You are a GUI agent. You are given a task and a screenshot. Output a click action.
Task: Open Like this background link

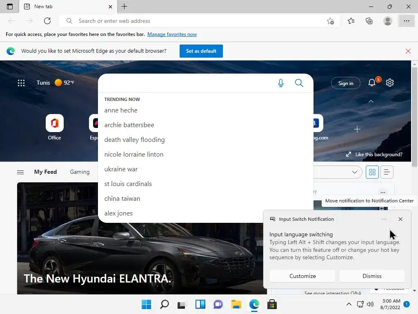(374, 154)
